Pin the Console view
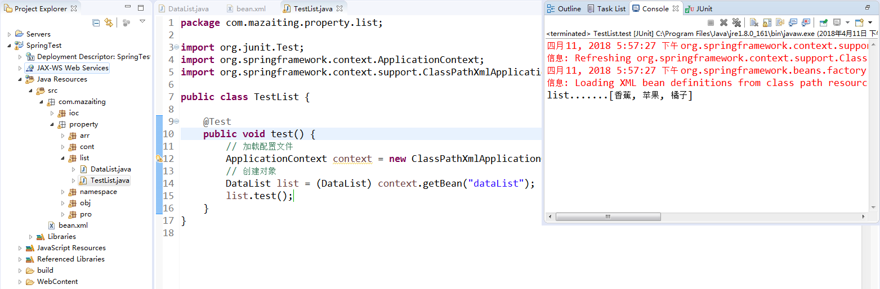The image size is (880, 289). (824, 22)
